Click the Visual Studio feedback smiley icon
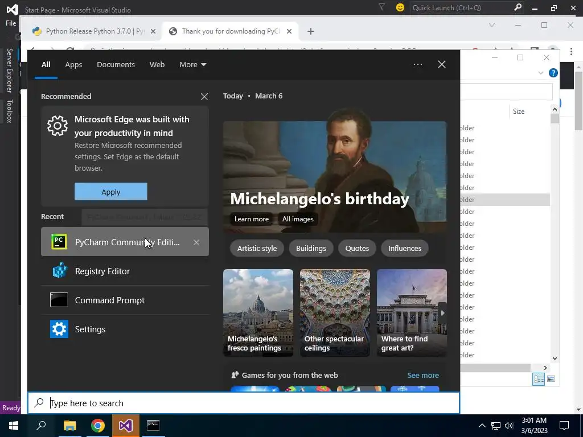The width and height of the screenshot is (583, 437). click(400, 7)
